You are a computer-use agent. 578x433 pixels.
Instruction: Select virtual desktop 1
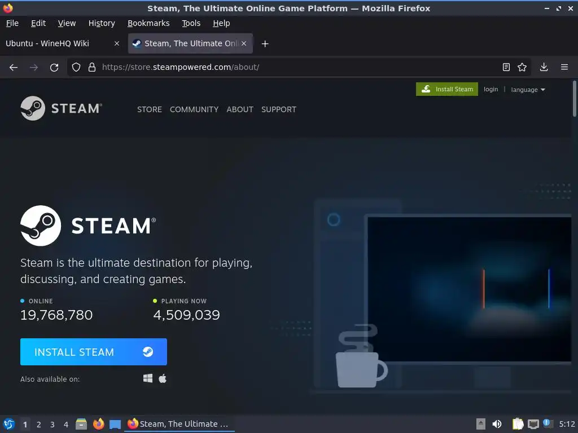pyautogui.click(x=25, y=425)
